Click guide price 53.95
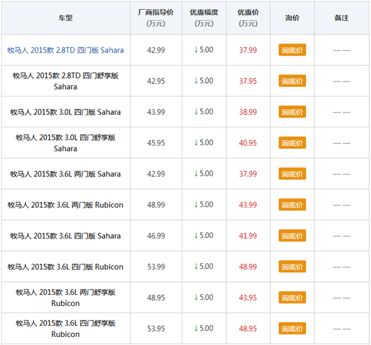 pos(156,329)
